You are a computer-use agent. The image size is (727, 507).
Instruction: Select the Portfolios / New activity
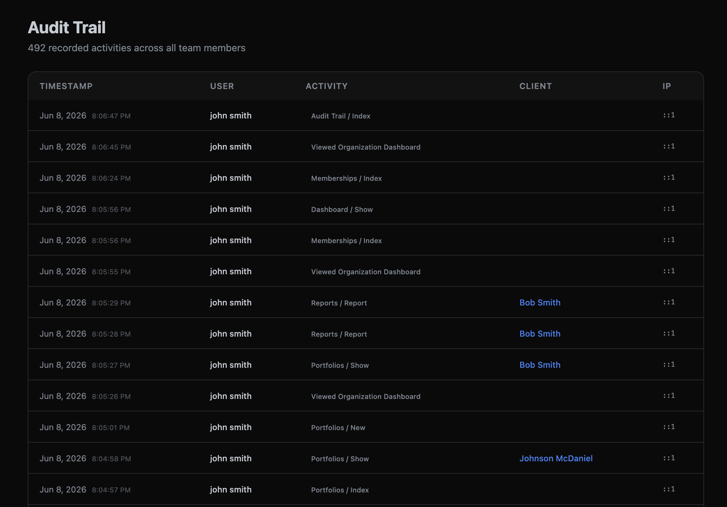pyautogui.click(x=338, y=428)
